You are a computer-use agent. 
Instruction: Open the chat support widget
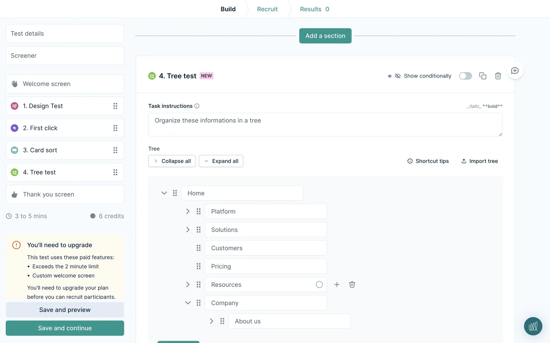point(533,326)
